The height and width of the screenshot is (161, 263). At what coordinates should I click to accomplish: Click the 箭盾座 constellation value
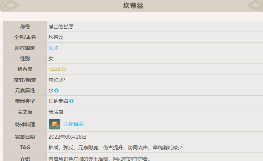pyautogui.click(x=56, y=112)
